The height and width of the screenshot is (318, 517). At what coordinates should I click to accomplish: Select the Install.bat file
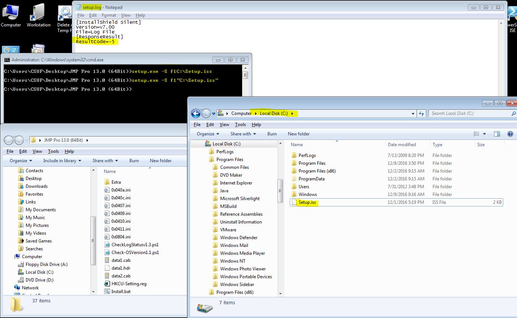(x=121, y=292)
